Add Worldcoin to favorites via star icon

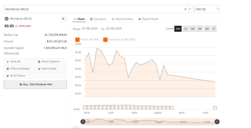[x=63, y=19]
